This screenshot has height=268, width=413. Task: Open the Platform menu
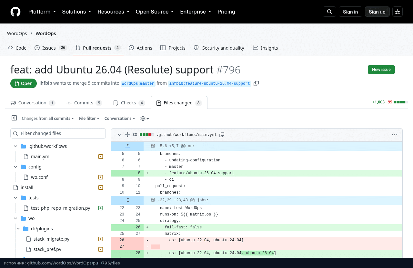[x=42, y=12]
